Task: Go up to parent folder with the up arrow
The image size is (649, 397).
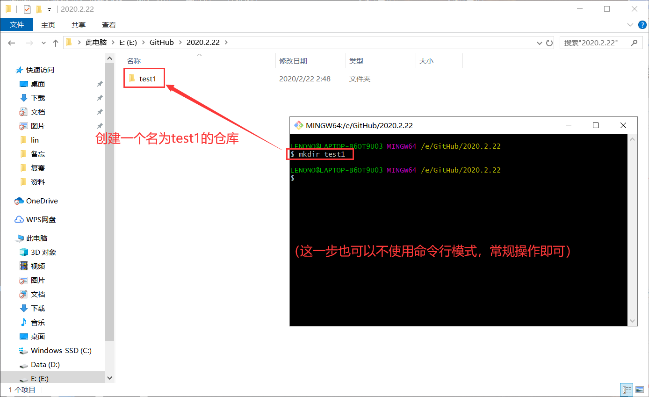Action: coord(56,42)
